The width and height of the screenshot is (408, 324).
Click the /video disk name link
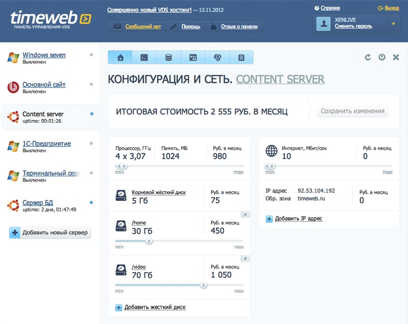coord(139,267)
